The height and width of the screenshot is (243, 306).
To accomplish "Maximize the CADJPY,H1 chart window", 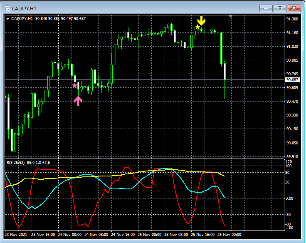I will pyautogui.click(x=280, y=8).
